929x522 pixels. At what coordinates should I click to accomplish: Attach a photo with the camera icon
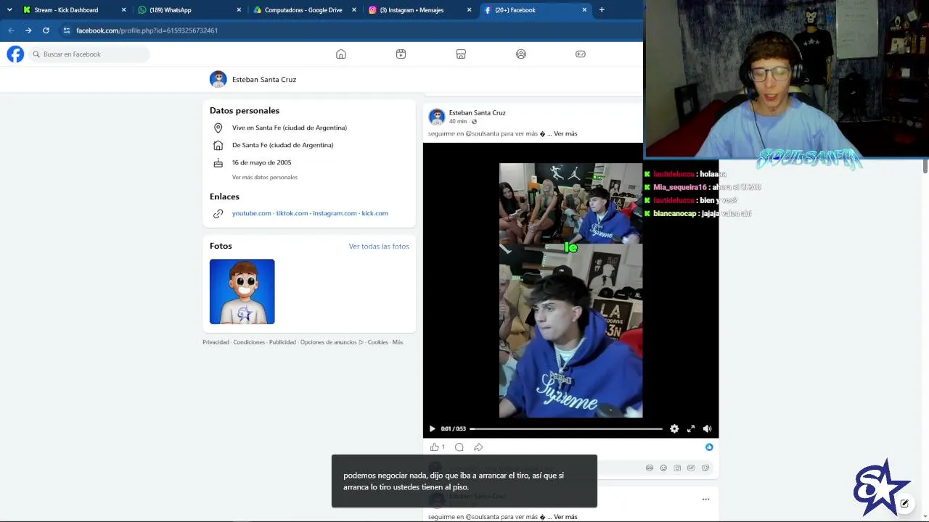click(x=677, y=468)
